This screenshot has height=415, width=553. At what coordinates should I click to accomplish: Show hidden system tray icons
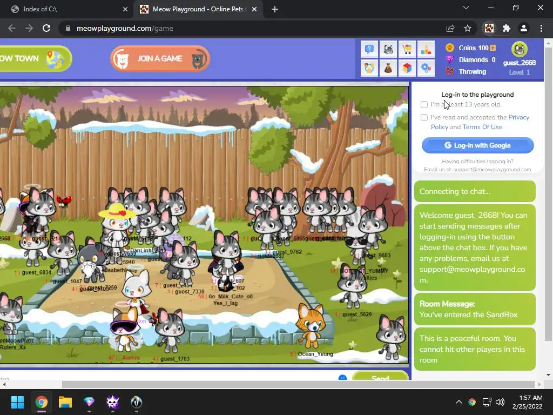click(x=459, y=402)
